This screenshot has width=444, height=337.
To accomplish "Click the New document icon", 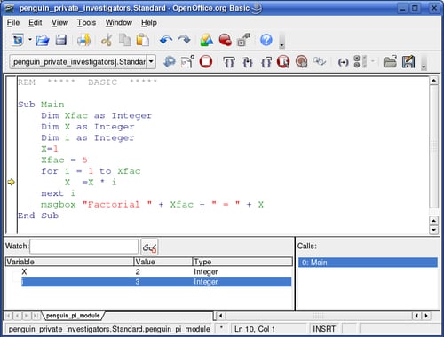I will click(18, 40).
